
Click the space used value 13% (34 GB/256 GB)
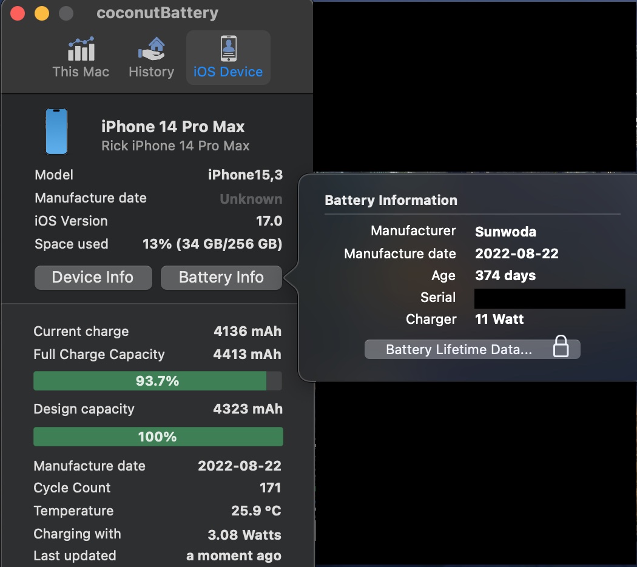[x=212, y=244]
